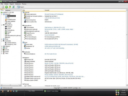Open the Nowy folder taskbar button
This screenshot has height=96, width=128.
tap(34, 91)
